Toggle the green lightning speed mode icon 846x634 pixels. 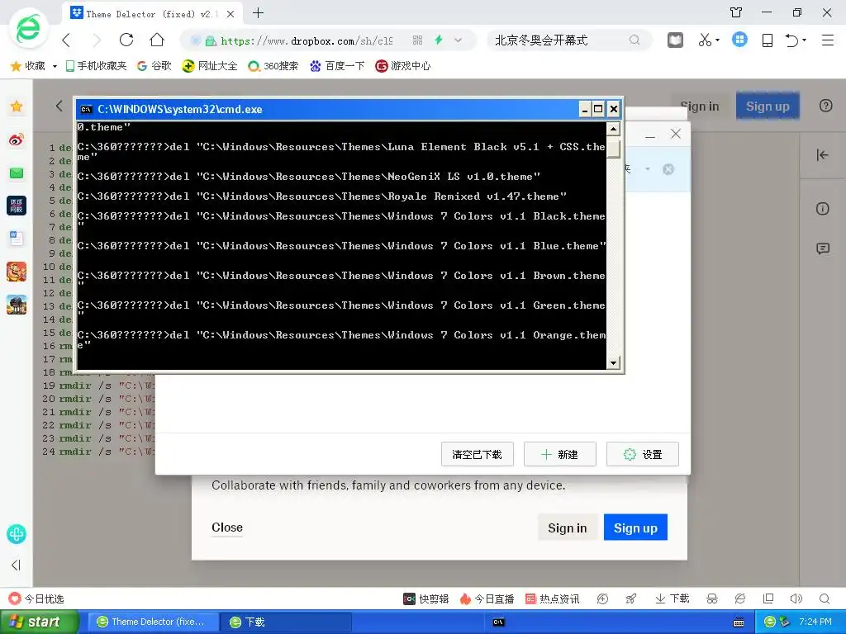point(439,40)
